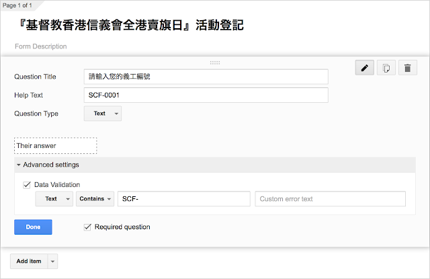Grab the dotted drag handle above question
This screenshot has height=279, width=430.
pos(215,63)
